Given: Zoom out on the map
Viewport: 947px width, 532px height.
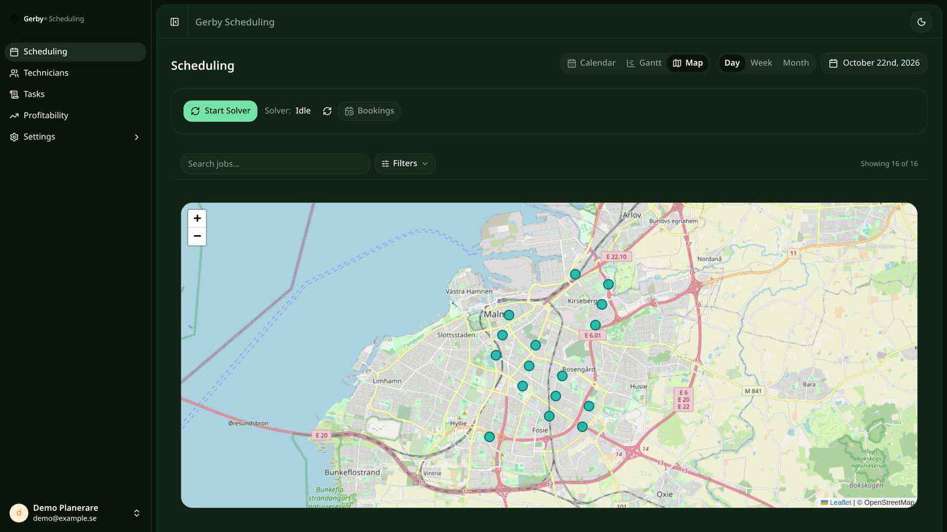Looking at the screenshot, I should pyautogui.click(x=197, y=236).
